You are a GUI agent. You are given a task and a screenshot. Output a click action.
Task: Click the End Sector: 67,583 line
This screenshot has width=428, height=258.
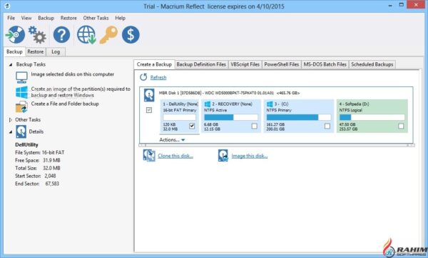click(37, 184)
